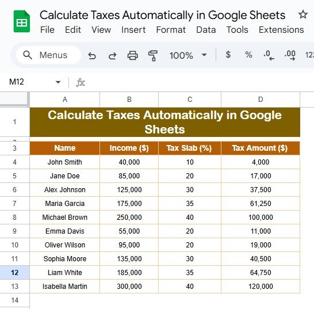Click the formula bar input area
Viewport: 314px width, 309px height.
tap(200, 82)
